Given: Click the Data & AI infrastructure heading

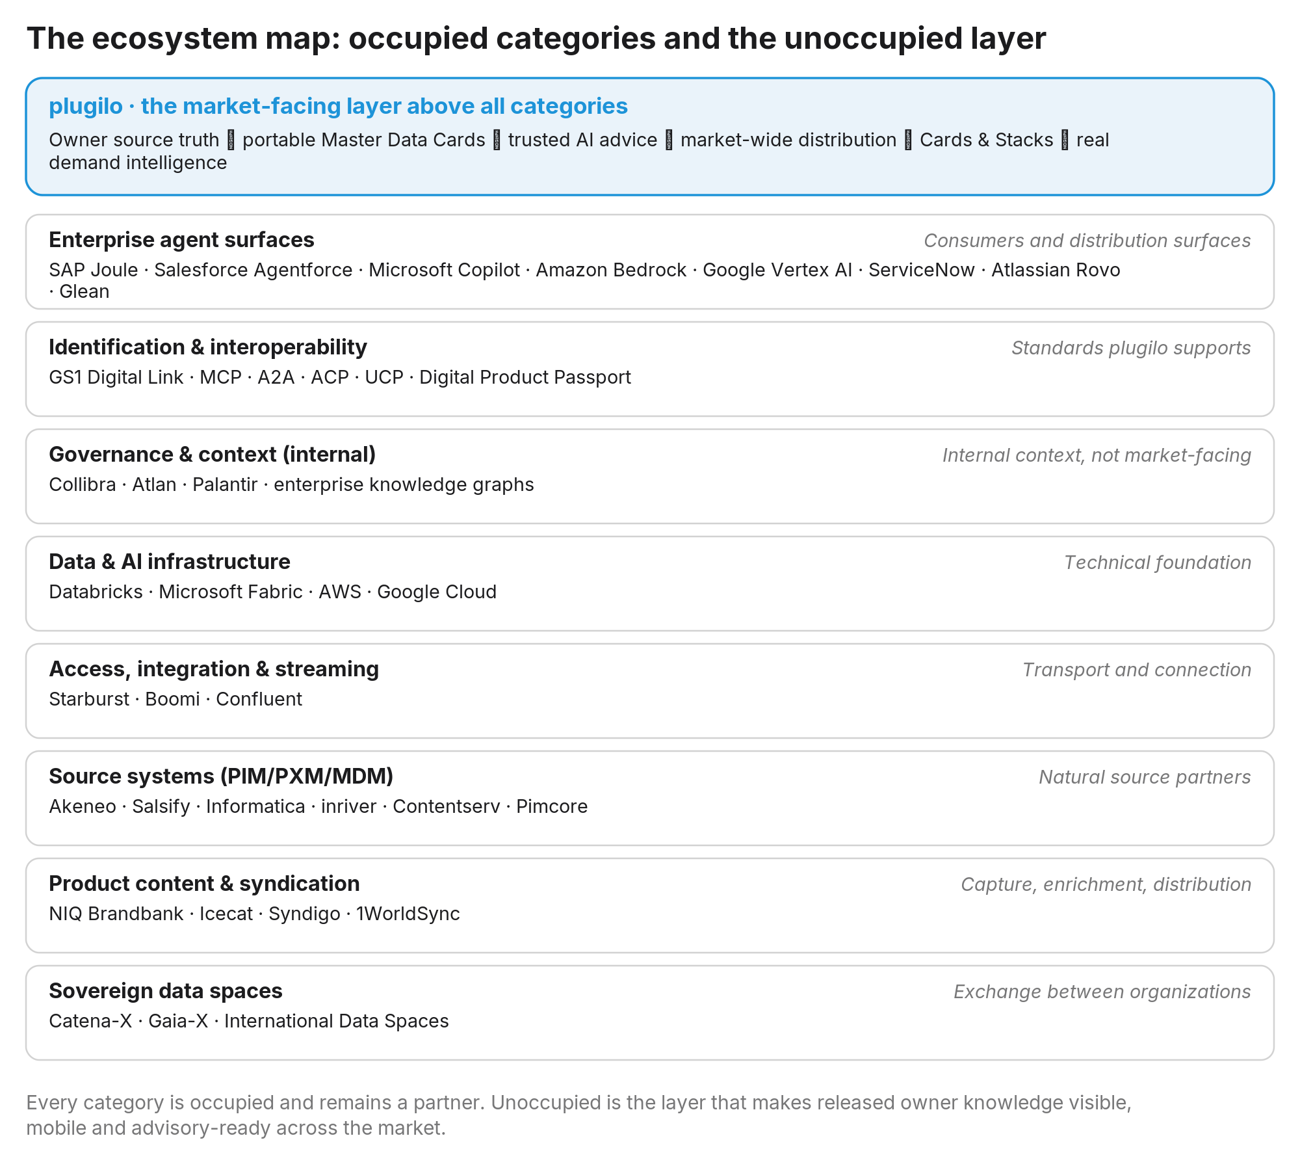Looking at the screenshot, I should (170, 562).
